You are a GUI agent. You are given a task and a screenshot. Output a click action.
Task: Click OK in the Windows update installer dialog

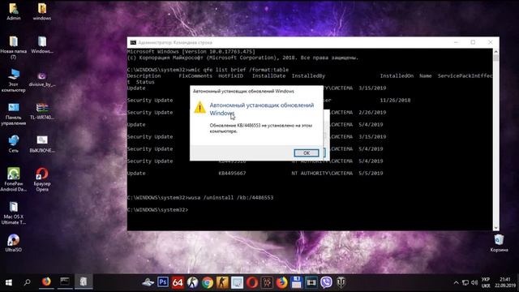point(307,153)
